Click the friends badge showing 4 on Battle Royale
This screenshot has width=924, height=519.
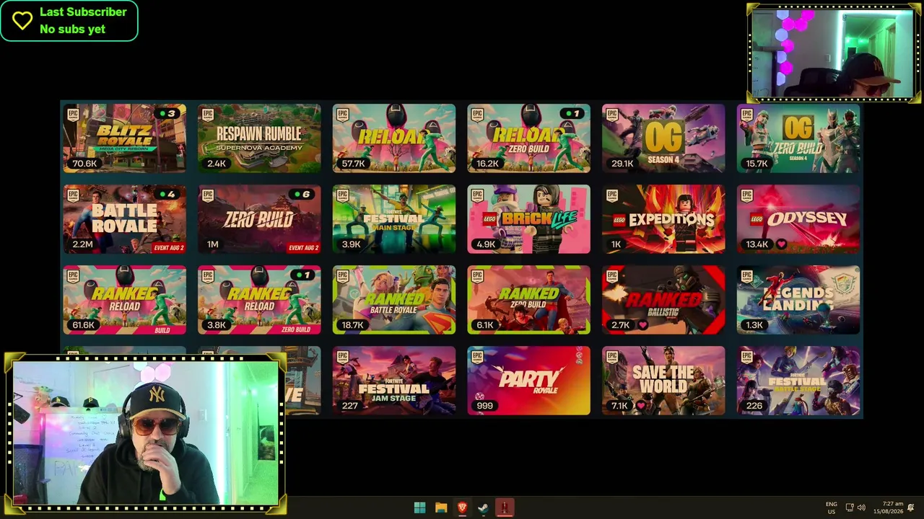point(167,195)
